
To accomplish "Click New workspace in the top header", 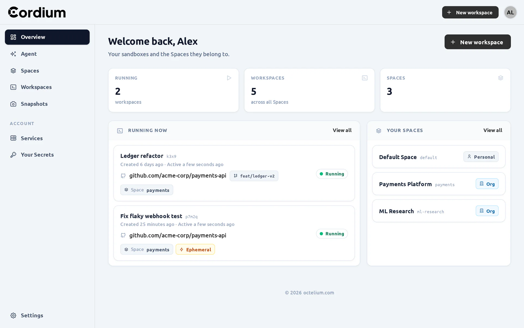I will [x=470, y=12].
